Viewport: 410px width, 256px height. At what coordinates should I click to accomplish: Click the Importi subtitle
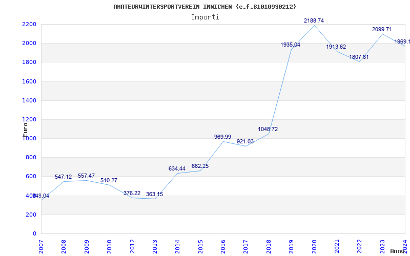tap(205, 17)
